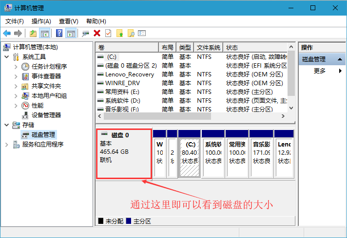
Task: Select the (C:) 80.40 partition block
Action: [190, 154]
